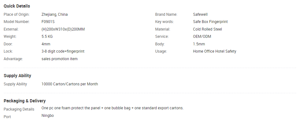Viewport: 298px width, 120px height.
Task: Click the Packaging & Delivery heading
Action: [25, 101]
